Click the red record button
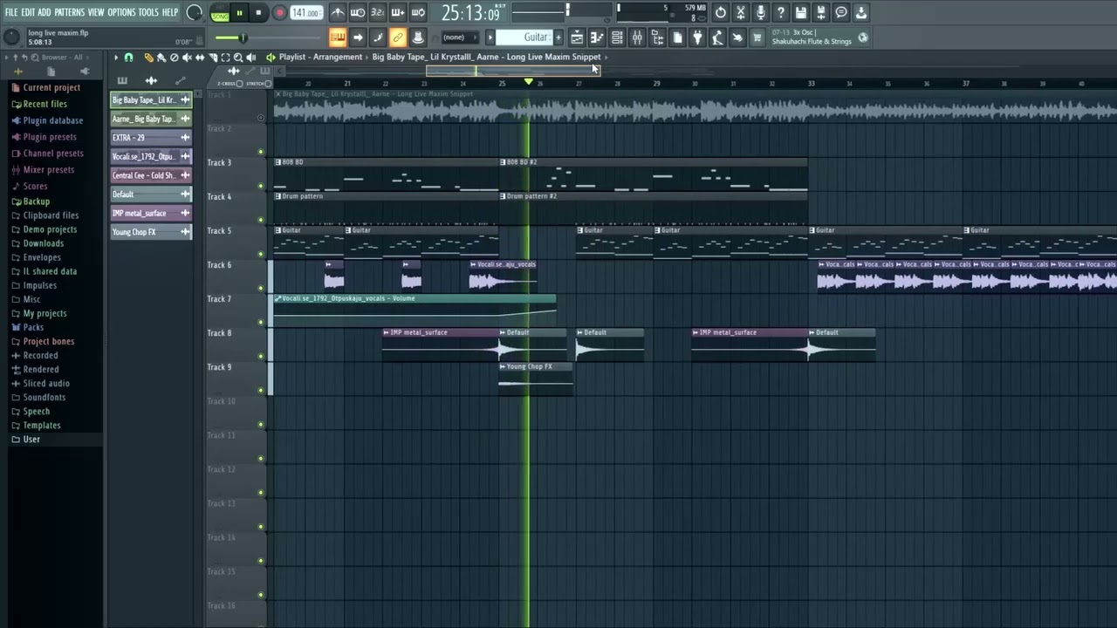This screenshot has width=1117, height=628. click(279, 13)
